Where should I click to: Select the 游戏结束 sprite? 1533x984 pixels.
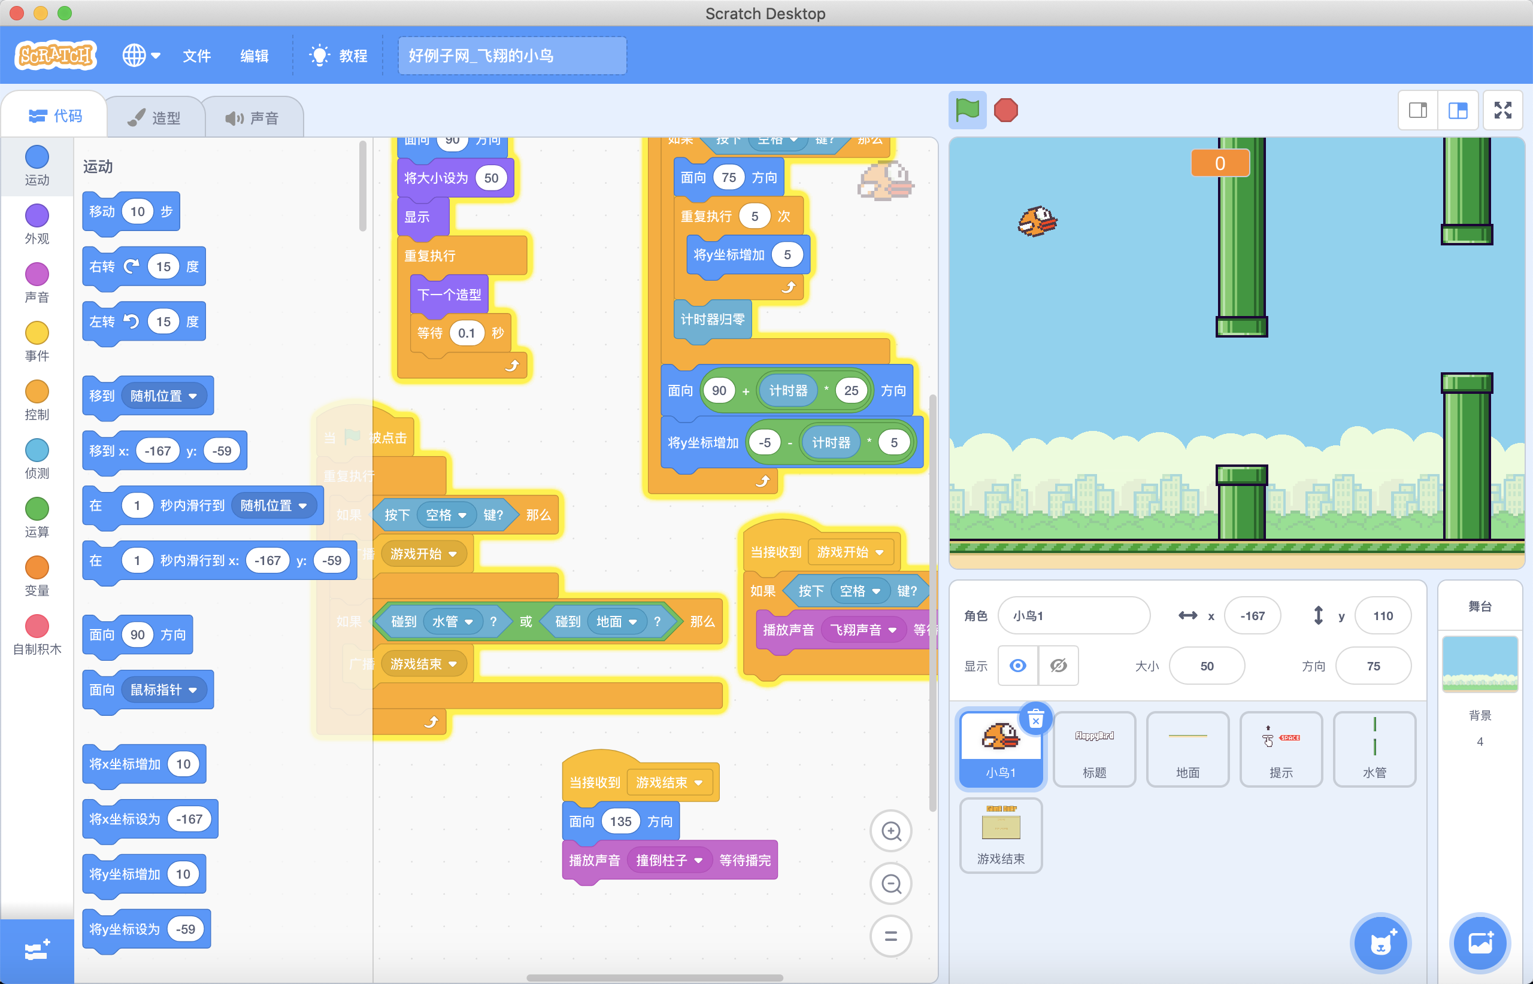click(1001, 834)
